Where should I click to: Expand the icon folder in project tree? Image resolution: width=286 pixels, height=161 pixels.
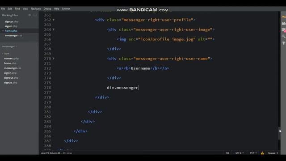[5, 54]
